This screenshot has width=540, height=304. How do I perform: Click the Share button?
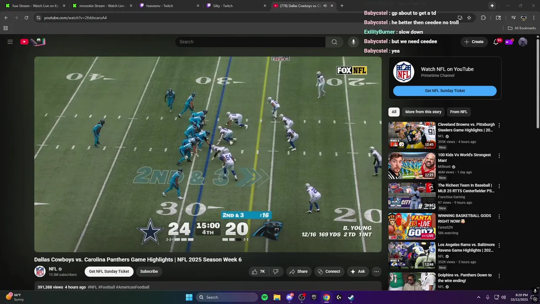coord(299,271)
